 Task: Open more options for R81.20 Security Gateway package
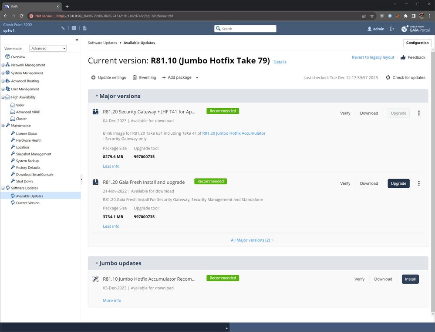pos(419,113)
